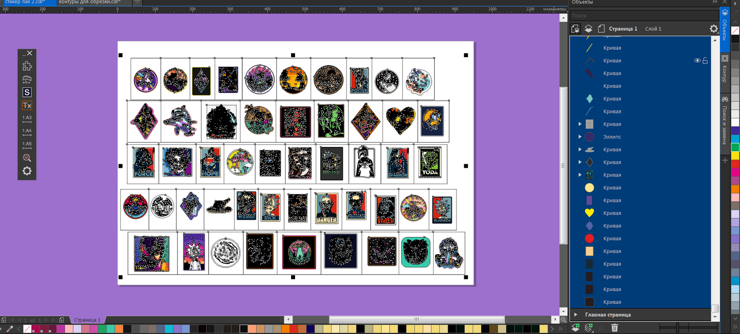The image size is (740, 334).
Task: Click the magnifier icon in floating toolbar
Action: click(27, 158)
